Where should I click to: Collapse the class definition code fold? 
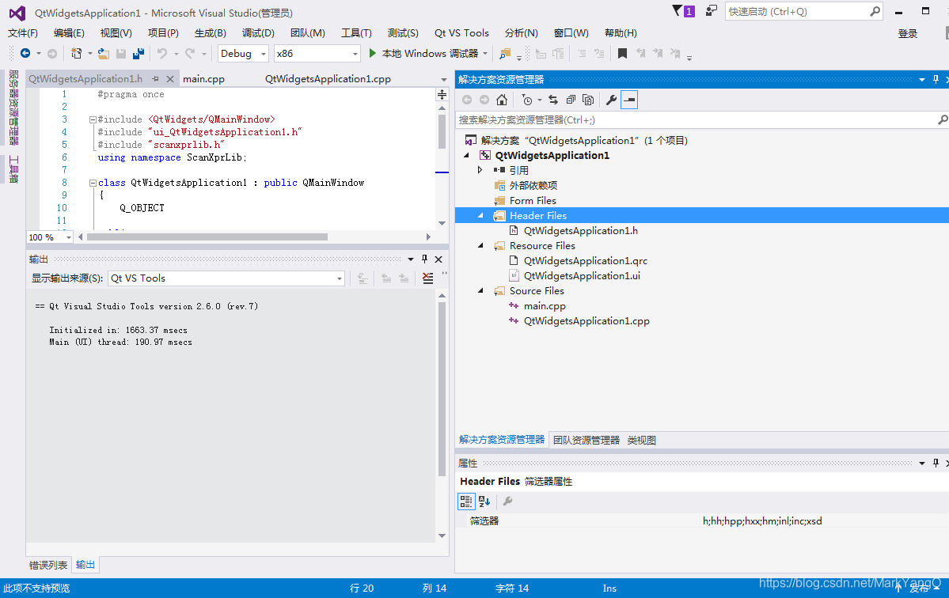pos(93,183)
